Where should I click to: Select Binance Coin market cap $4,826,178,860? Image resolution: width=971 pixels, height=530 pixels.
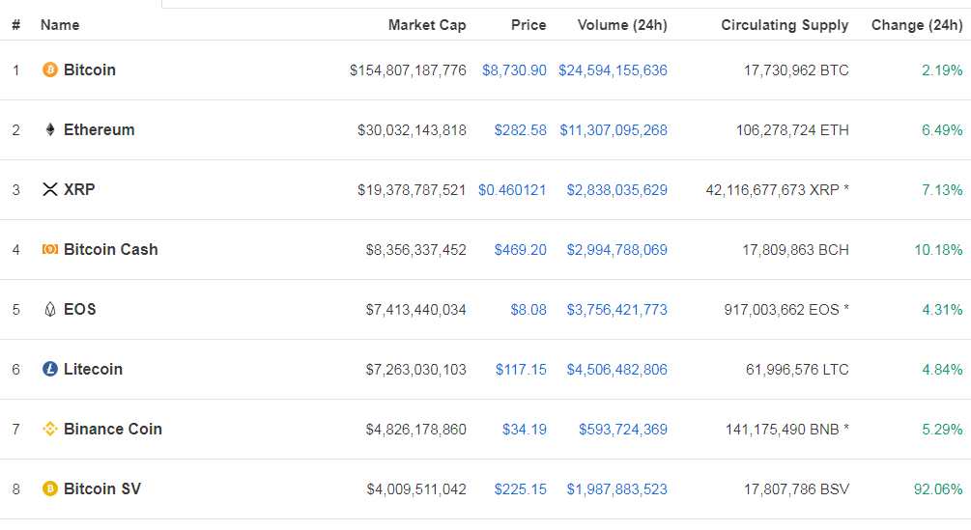(416, 430)
